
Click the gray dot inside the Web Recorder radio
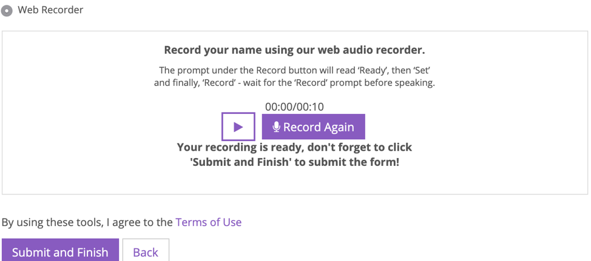7,10
